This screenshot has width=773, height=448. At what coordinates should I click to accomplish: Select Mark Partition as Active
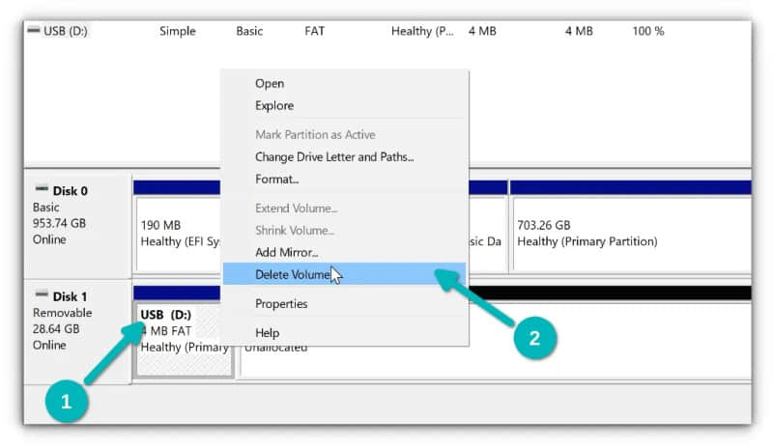pyautogui.click(x=315, y=134)
